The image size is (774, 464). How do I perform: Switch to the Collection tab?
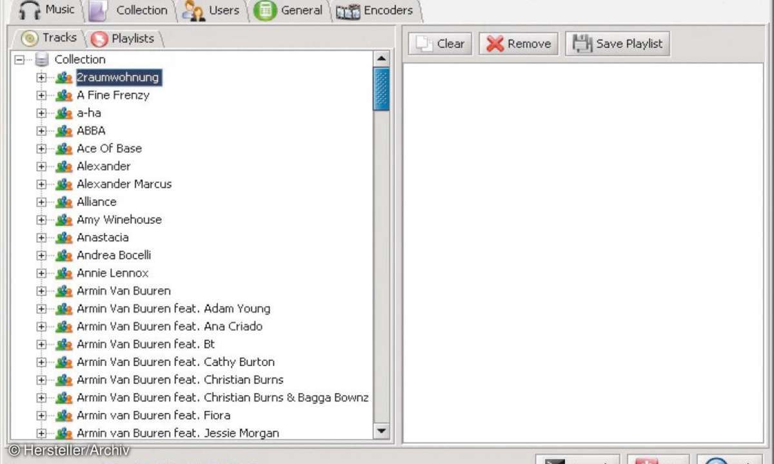pos(131,10)
